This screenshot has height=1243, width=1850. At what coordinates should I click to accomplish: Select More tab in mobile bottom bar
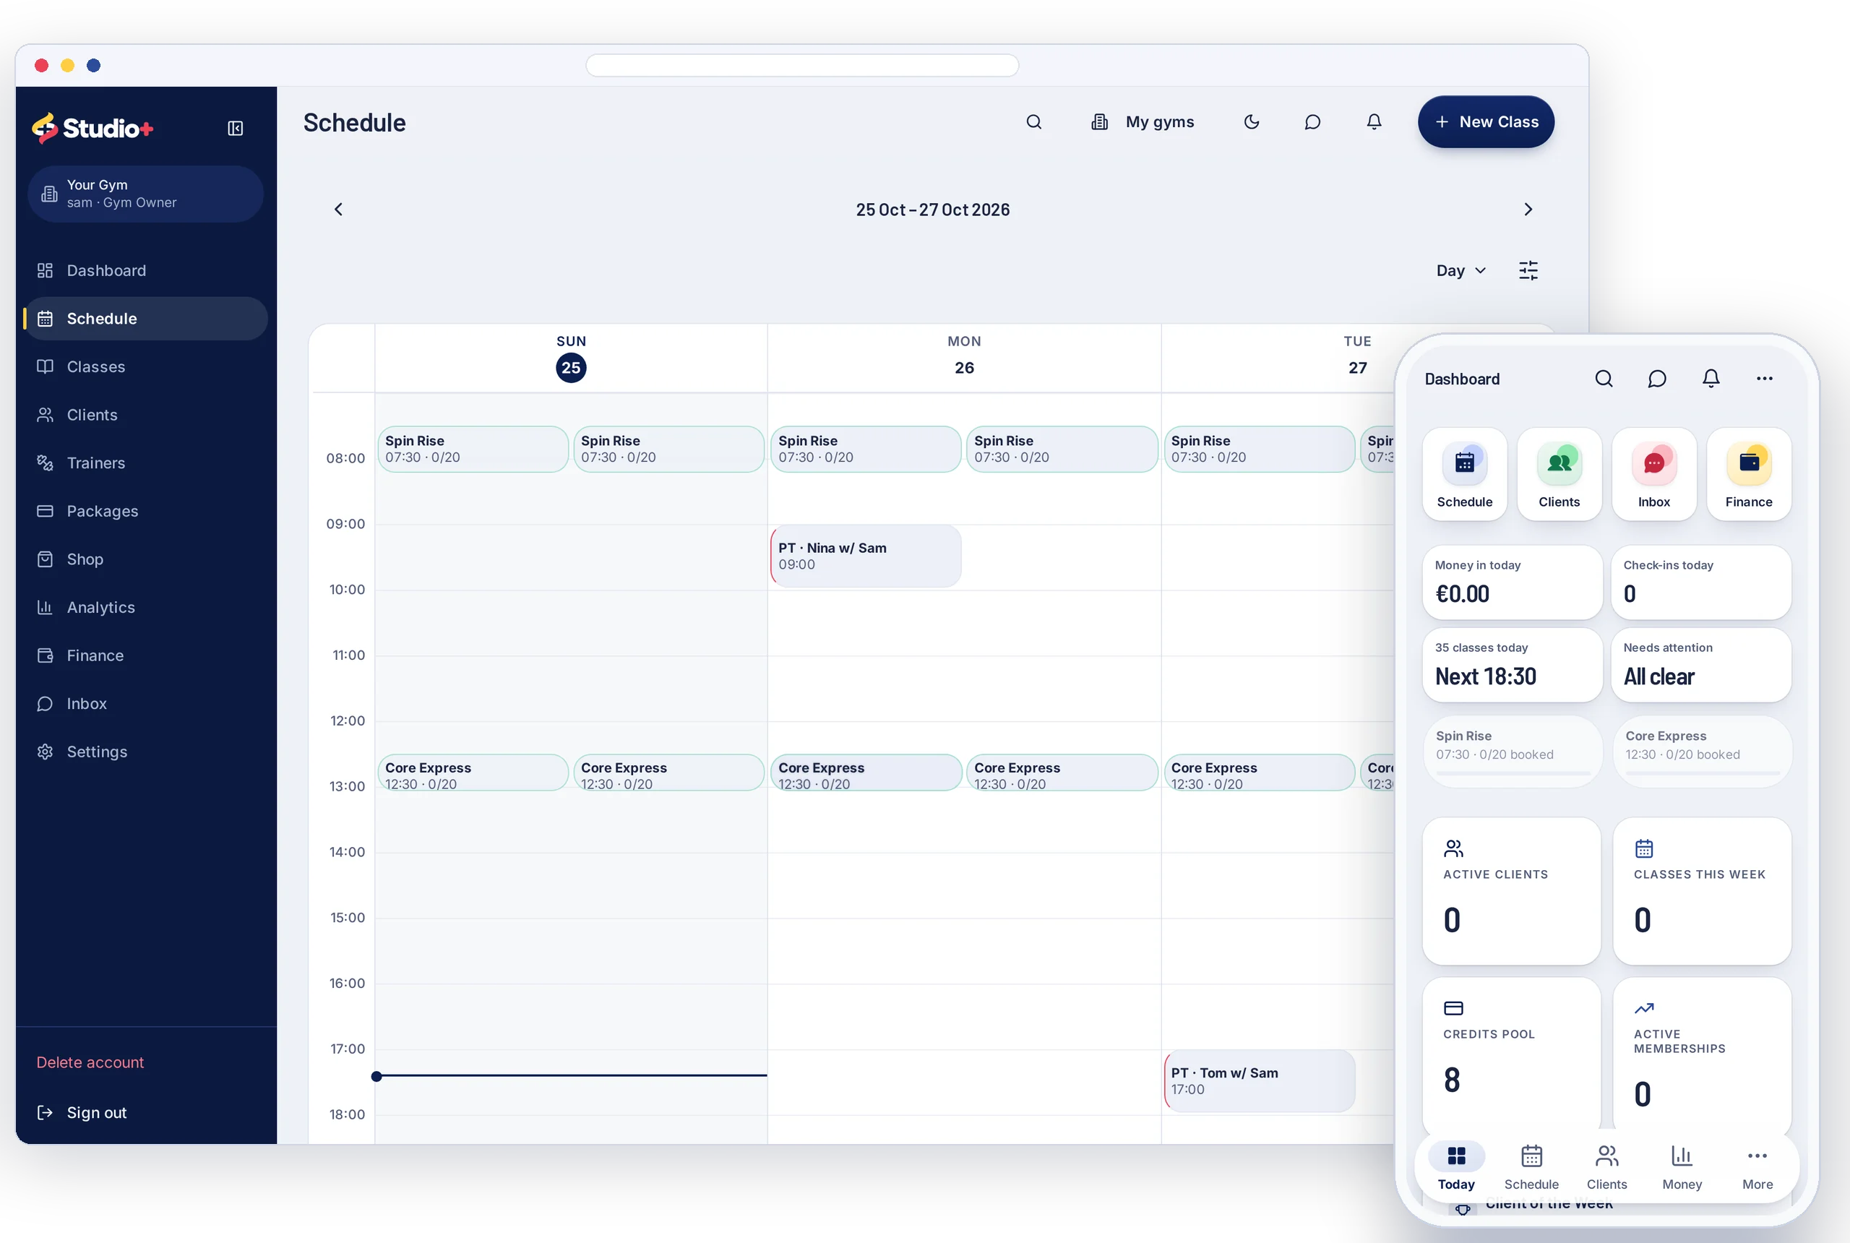click(x=1757, y=1167)
